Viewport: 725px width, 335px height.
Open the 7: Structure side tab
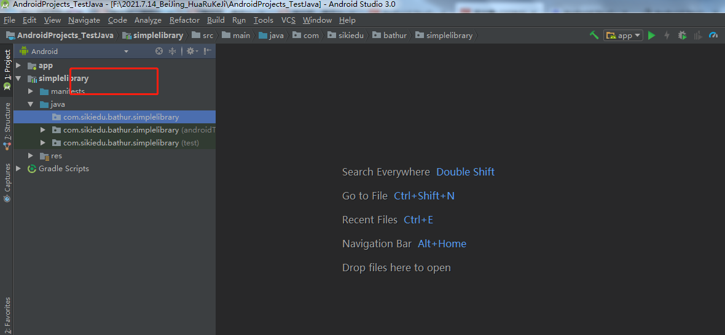coord(7,126)
